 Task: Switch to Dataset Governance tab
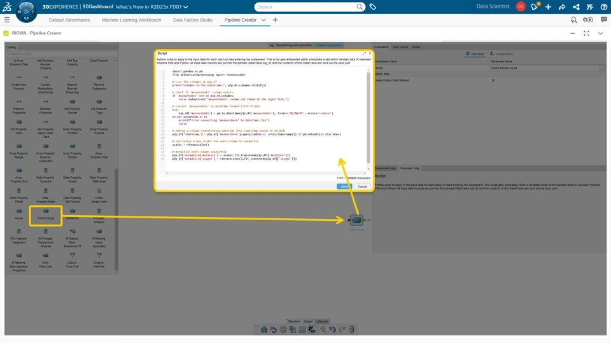click(69, 20)
